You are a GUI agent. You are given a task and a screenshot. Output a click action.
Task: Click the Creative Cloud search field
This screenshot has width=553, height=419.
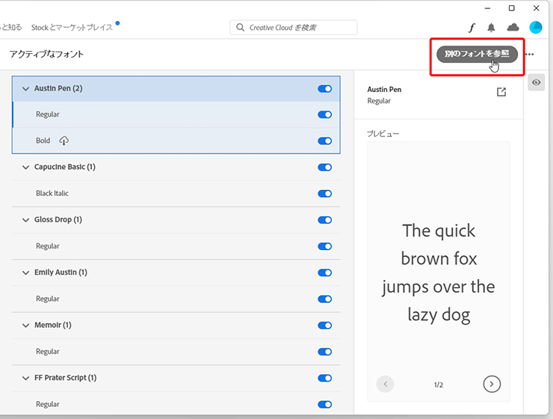(294, 28)
